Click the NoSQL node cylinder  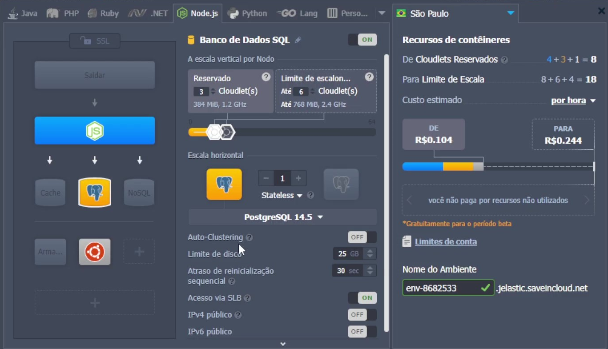click(x=139, y=193)
